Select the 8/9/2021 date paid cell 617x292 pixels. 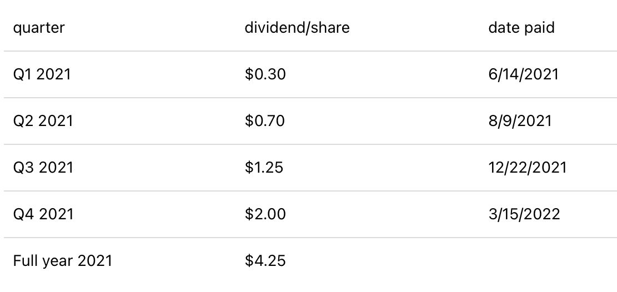[x=520, y=121]
